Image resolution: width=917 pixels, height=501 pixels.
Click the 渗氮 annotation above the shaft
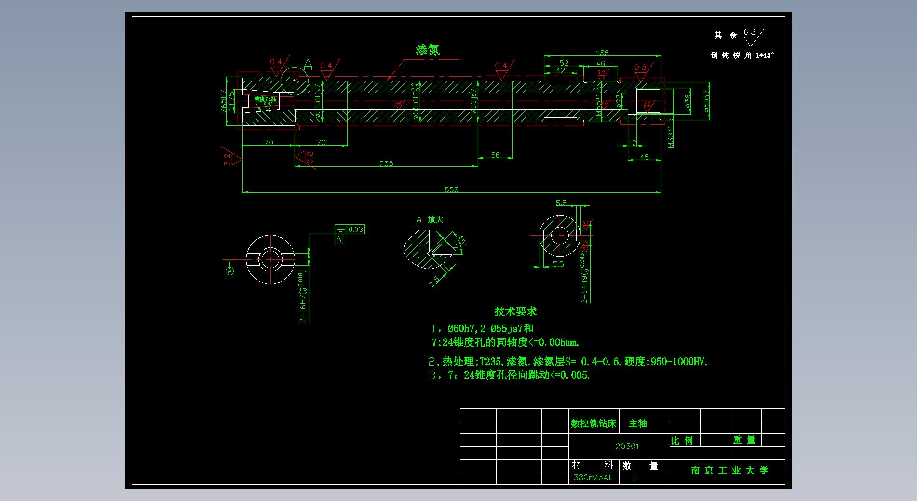coord(428,50)
